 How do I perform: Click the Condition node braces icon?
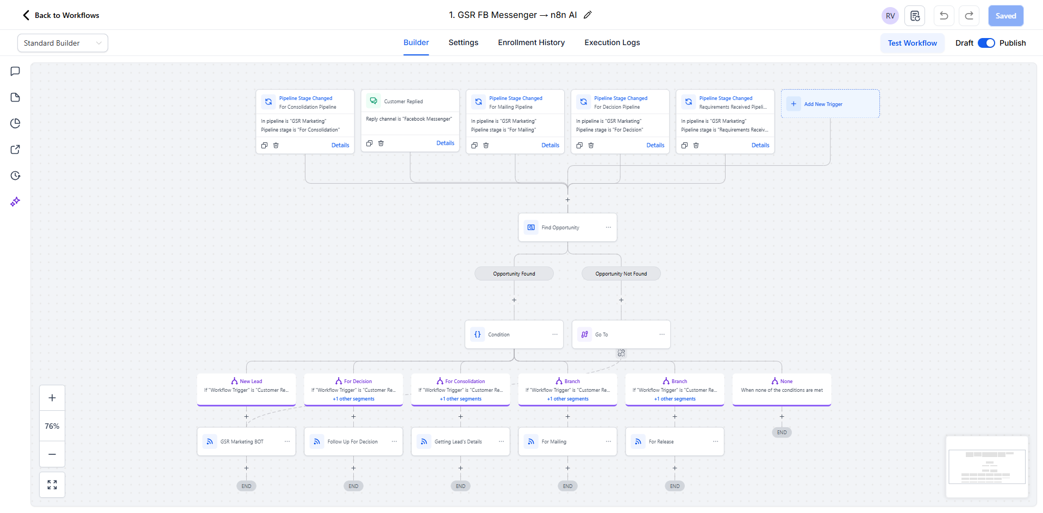click(477, 334)
